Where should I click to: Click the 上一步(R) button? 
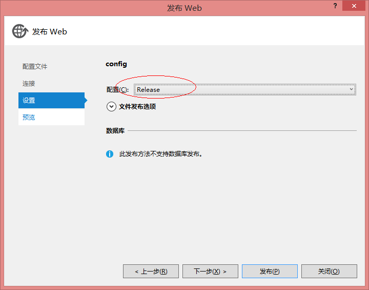[151, 272]
